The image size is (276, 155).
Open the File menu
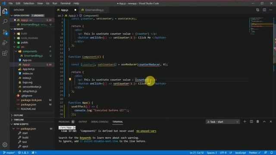[10, 3]
